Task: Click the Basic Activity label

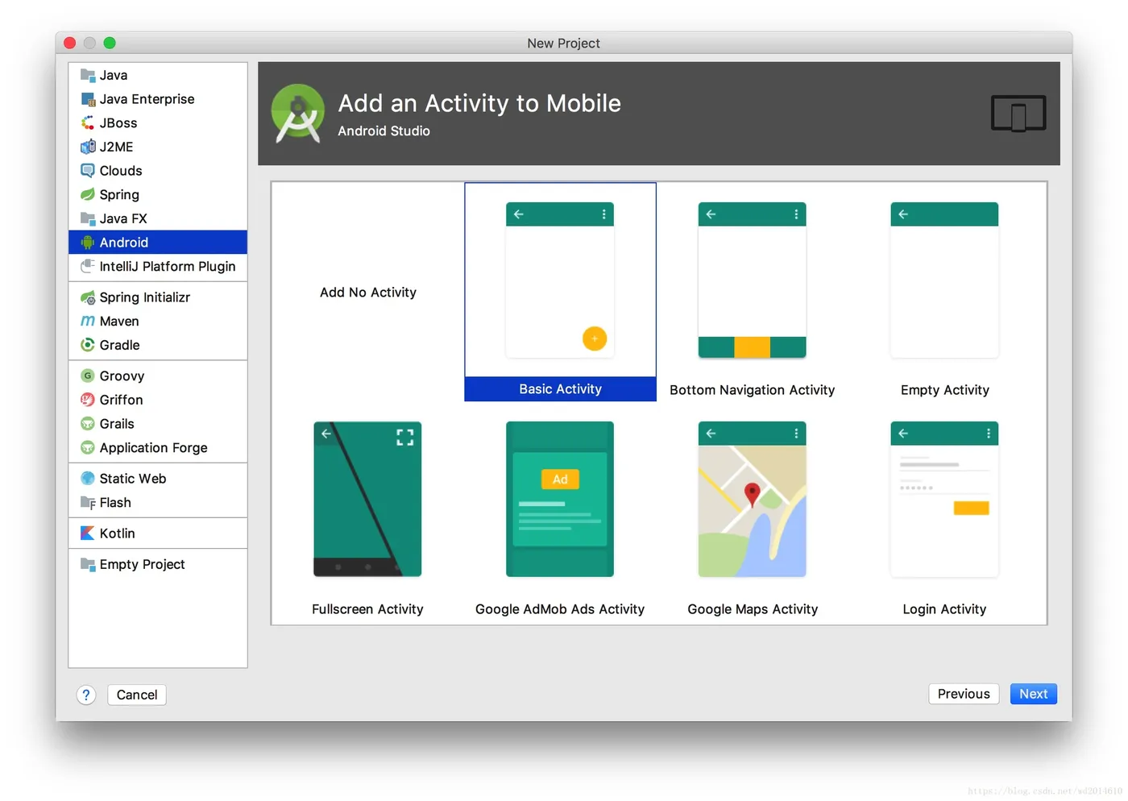Action: tap(560, 389)
